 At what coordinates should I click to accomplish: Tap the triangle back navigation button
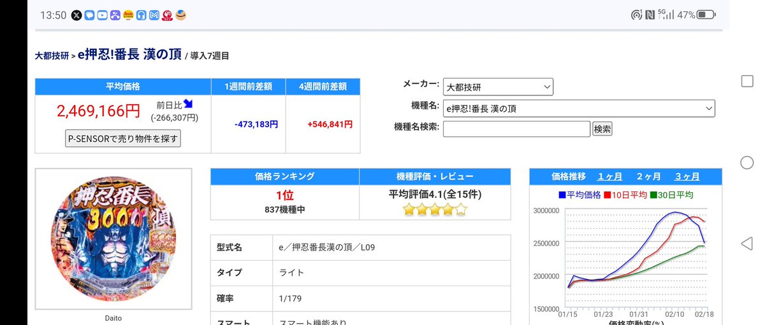pos(747,243)
